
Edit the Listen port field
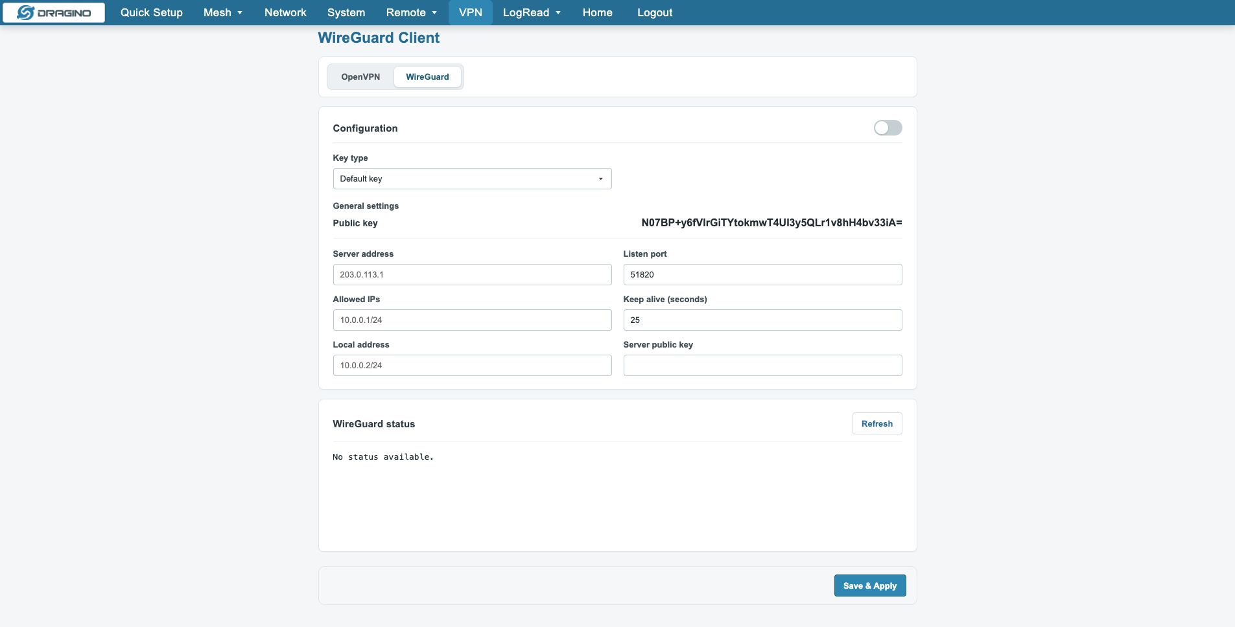(762, 274)
